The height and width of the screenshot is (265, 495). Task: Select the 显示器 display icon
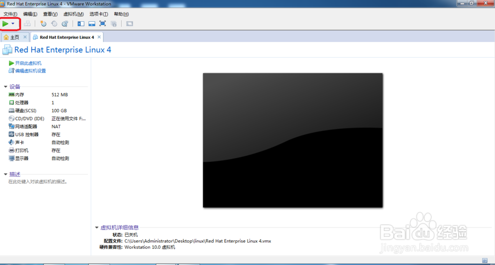pos(11,158)
